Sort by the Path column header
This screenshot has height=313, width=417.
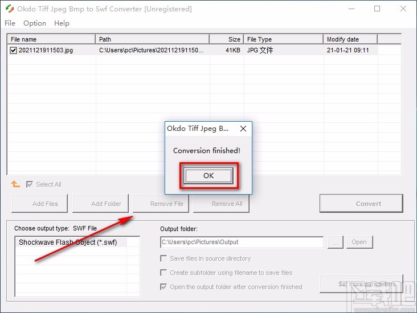[152, 39]
